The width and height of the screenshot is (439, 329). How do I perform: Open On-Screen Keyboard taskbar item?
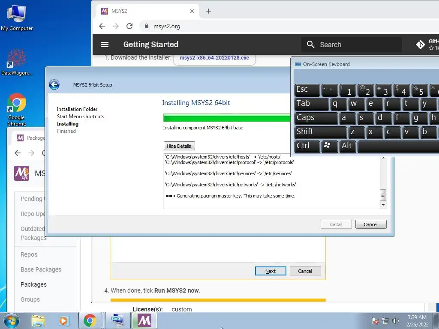click(x=117, y=321)
